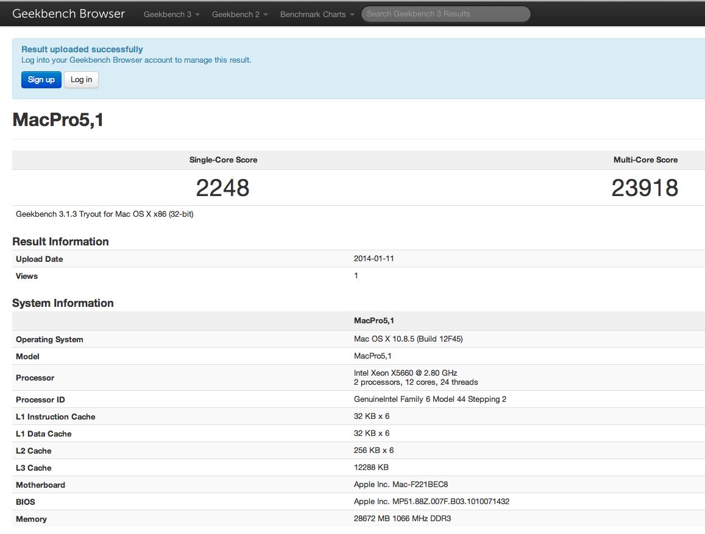Select the Memory value 28672 MB 1066 MHz DDR3

point(402,519)
